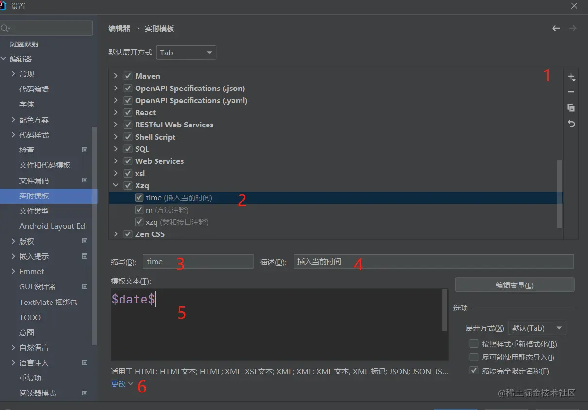Viewport: 588px width, 410px height.
Task: Disable the time template checkbox
Action: pos(139,197)
